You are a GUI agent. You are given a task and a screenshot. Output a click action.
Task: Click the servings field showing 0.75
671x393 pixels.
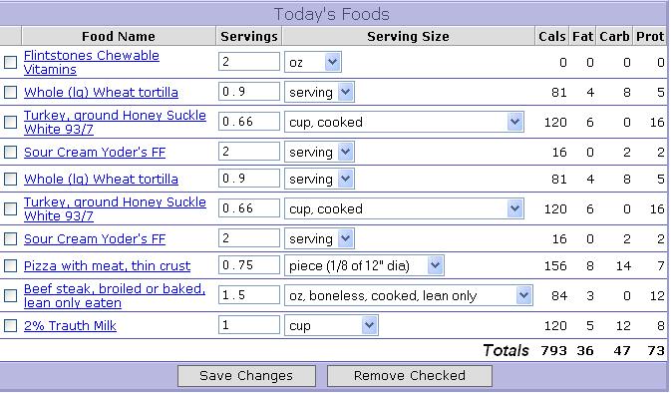tap(249, 265)
